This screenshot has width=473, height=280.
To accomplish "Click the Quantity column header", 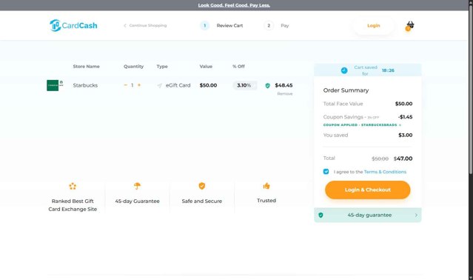I will 133,67.
